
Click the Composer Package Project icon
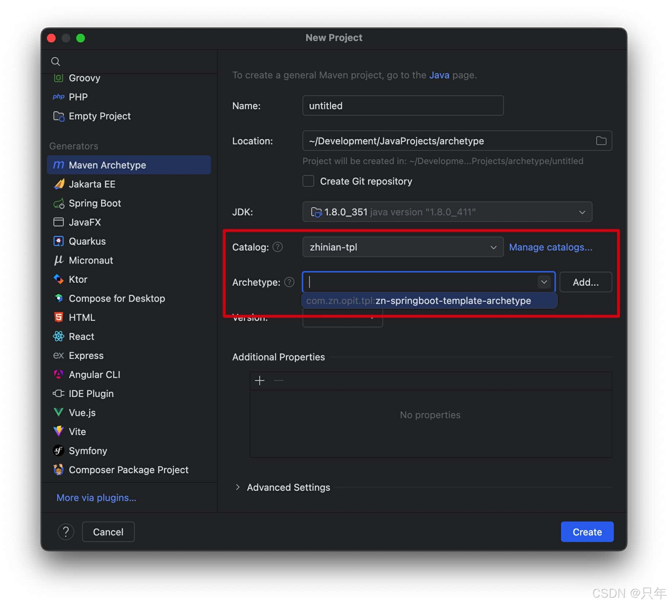pos(58,469)
